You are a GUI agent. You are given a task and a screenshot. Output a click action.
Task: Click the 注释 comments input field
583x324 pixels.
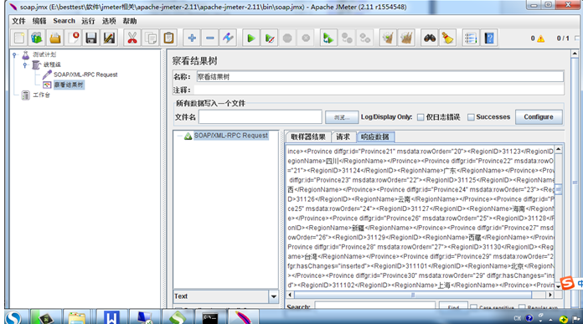[x=379, y=90]
